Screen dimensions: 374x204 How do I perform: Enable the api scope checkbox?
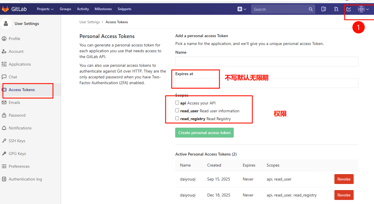(x=177, y=103)
